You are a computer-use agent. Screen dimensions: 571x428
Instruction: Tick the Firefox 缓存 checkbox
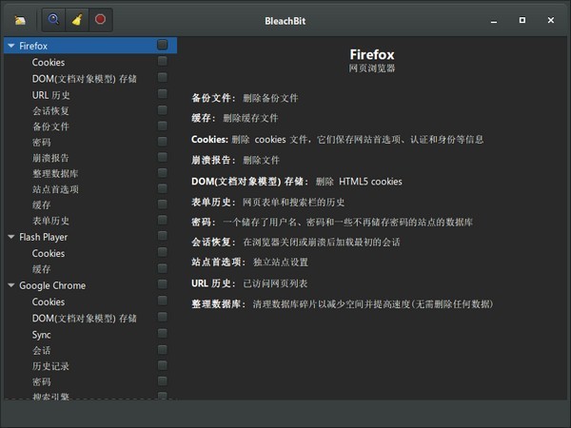[x=163, y=204]
